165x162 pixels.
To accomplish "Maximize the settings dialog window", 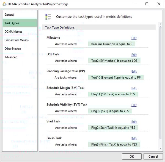I will point(147,4).
